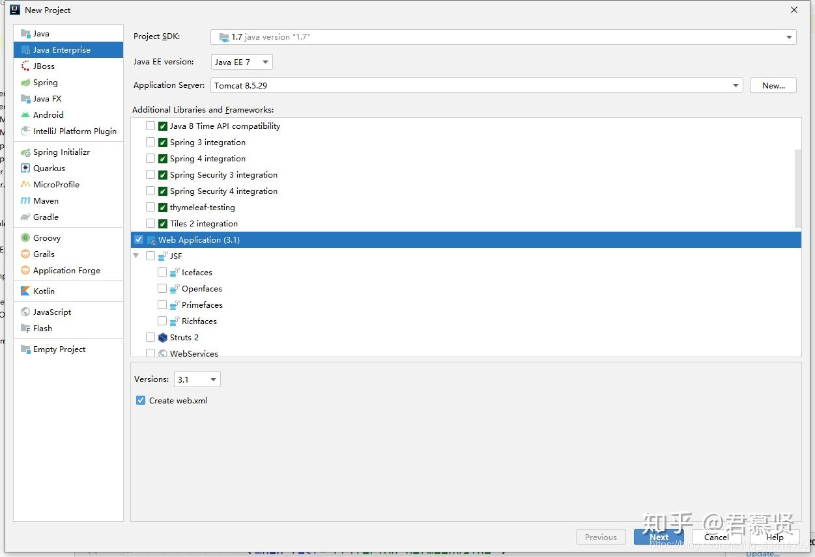Click the Grails orange icon
Viewport: 815px width, 557px height.
point(25,254)
